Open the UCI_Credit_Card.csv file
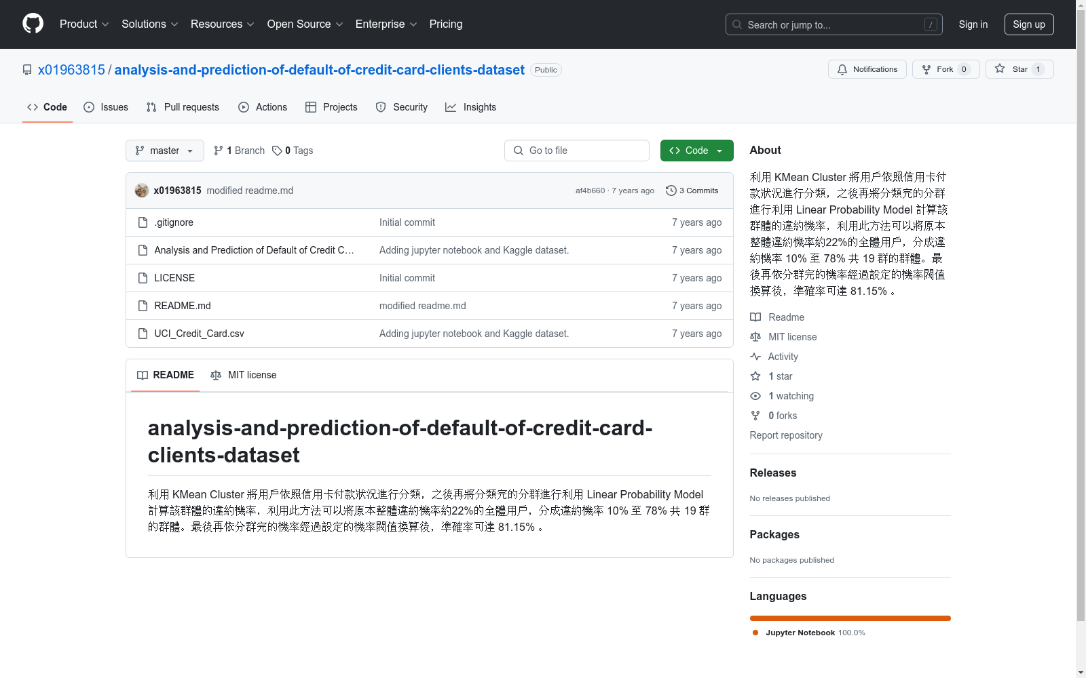Viewport: 1086px width, 678px height. pyautogui.click(x=199, y=334)
